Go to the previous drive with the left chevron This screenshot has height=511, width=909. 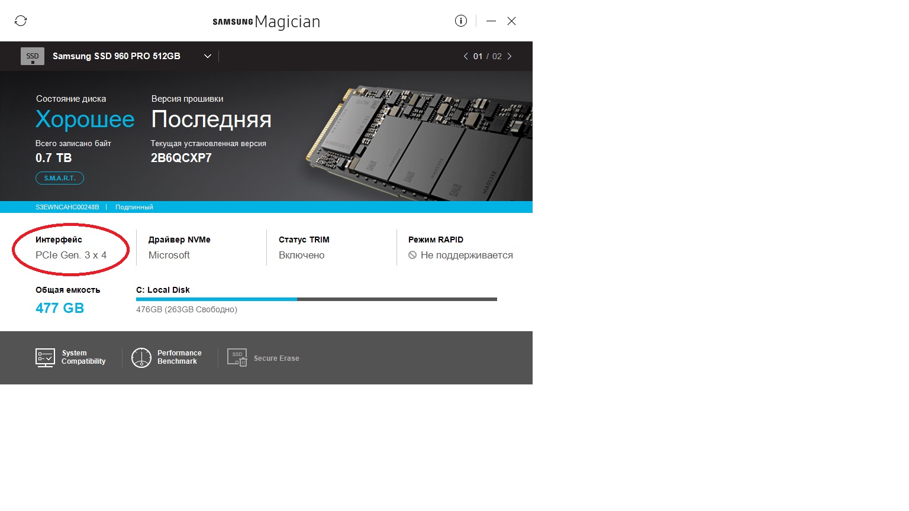click(466, 56)
